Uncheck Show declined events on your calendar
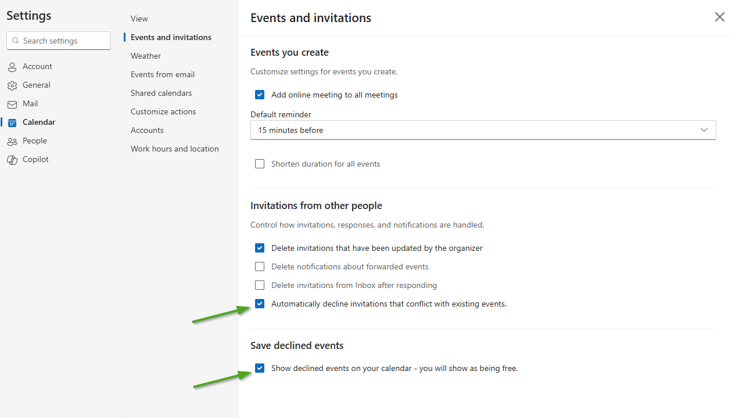 click(260, 368)
